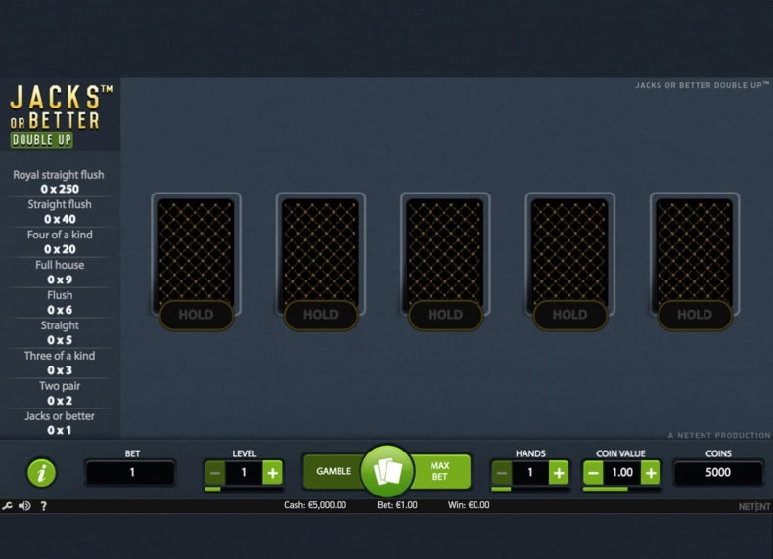Click the Gamble button

[x=334, y=471]
